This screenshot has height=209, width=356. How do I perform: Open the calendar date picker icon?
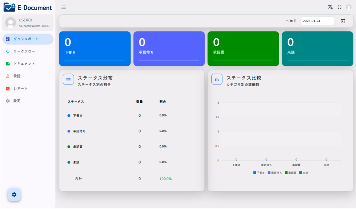(x=343, y=21)
